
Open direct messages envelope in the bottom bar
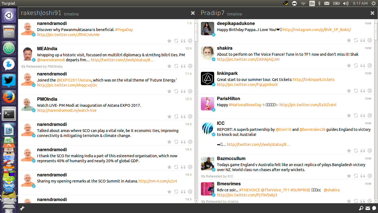368,208
